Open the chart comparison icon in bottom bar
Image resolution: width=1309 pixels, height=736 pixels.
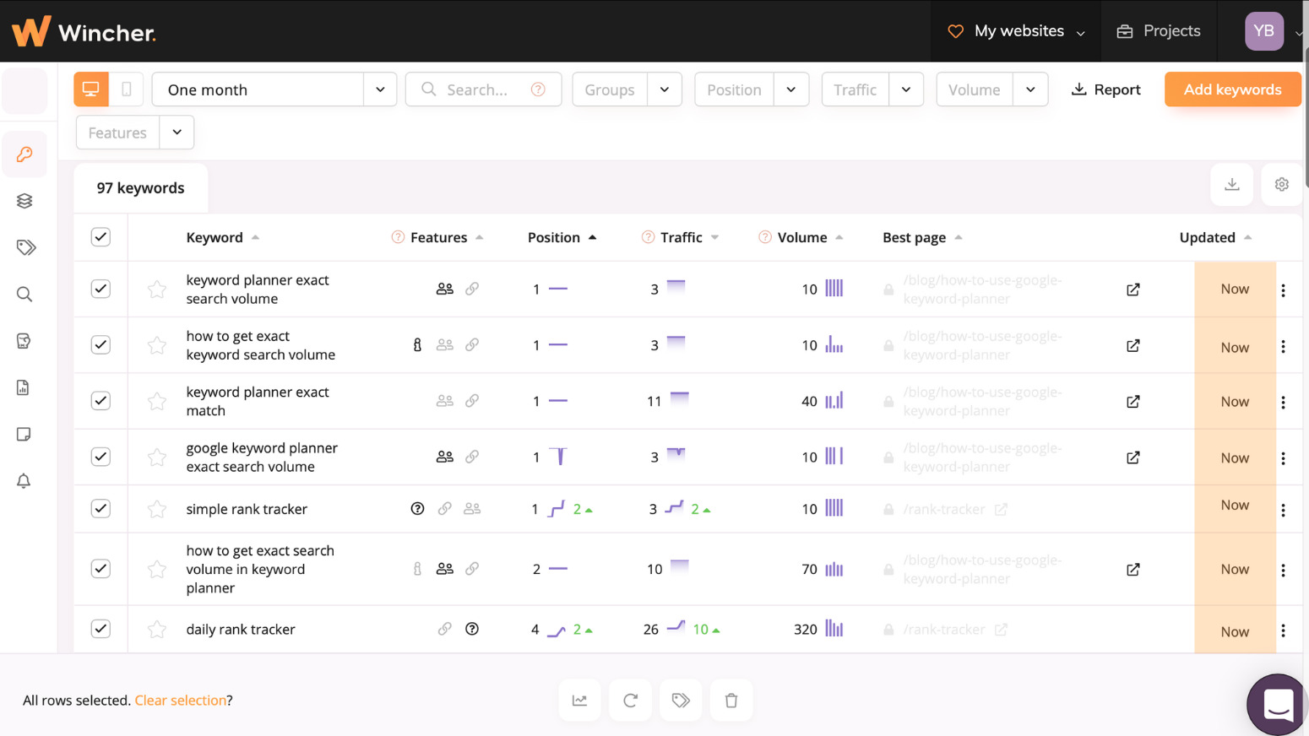[579, 700]
